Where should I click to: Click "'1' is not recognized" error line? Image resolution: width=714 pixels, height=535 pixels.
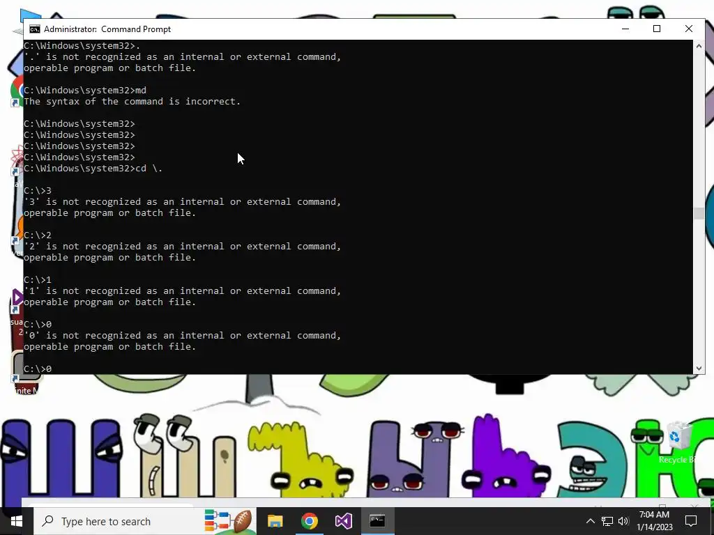click(x=182, y=290)
